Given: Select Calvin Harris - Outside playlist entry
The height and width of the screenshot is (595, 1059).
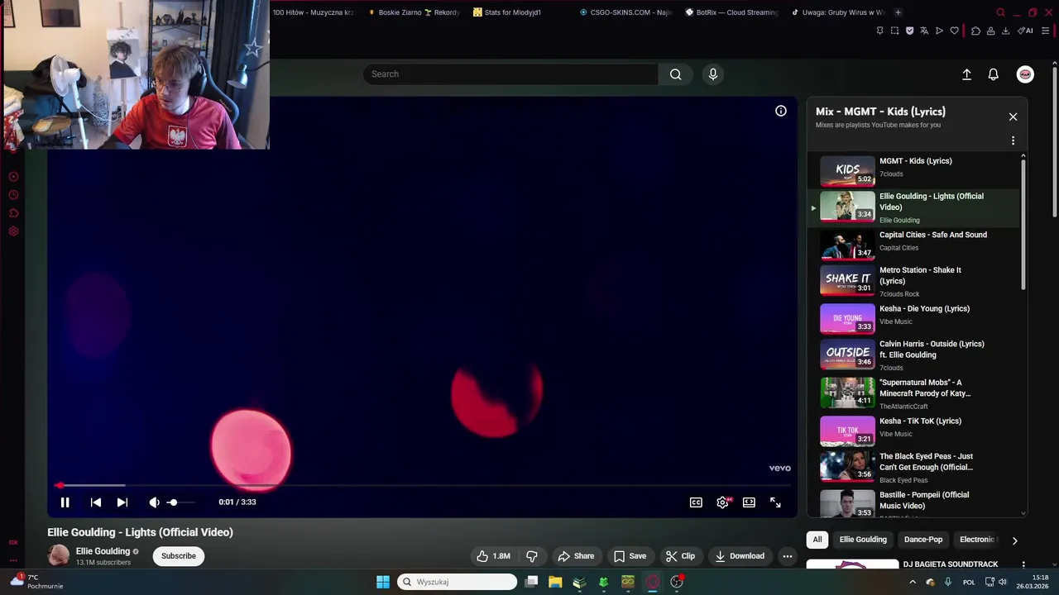Looking at the screenshot, I should click(x=914, y=355).
